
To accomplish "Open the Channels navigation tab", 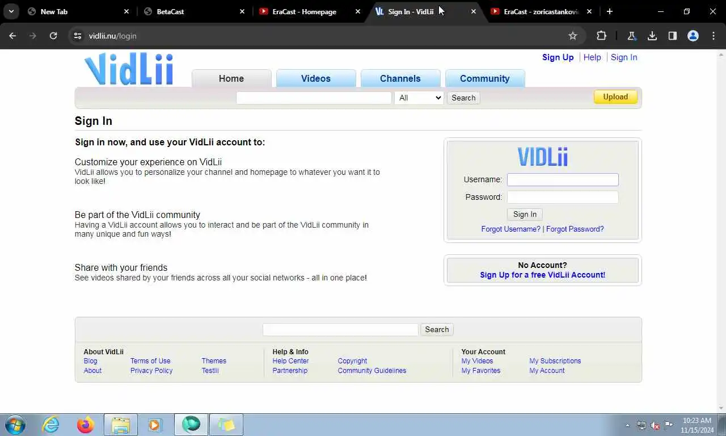I will pyautogui.click(x=400, y=78).
